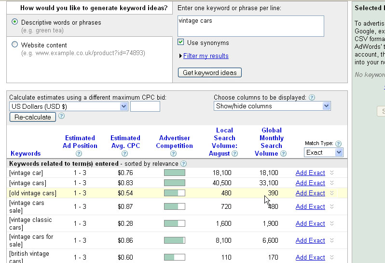
Task: Click competition bar for vintage car row
Action: pos(174,173)
